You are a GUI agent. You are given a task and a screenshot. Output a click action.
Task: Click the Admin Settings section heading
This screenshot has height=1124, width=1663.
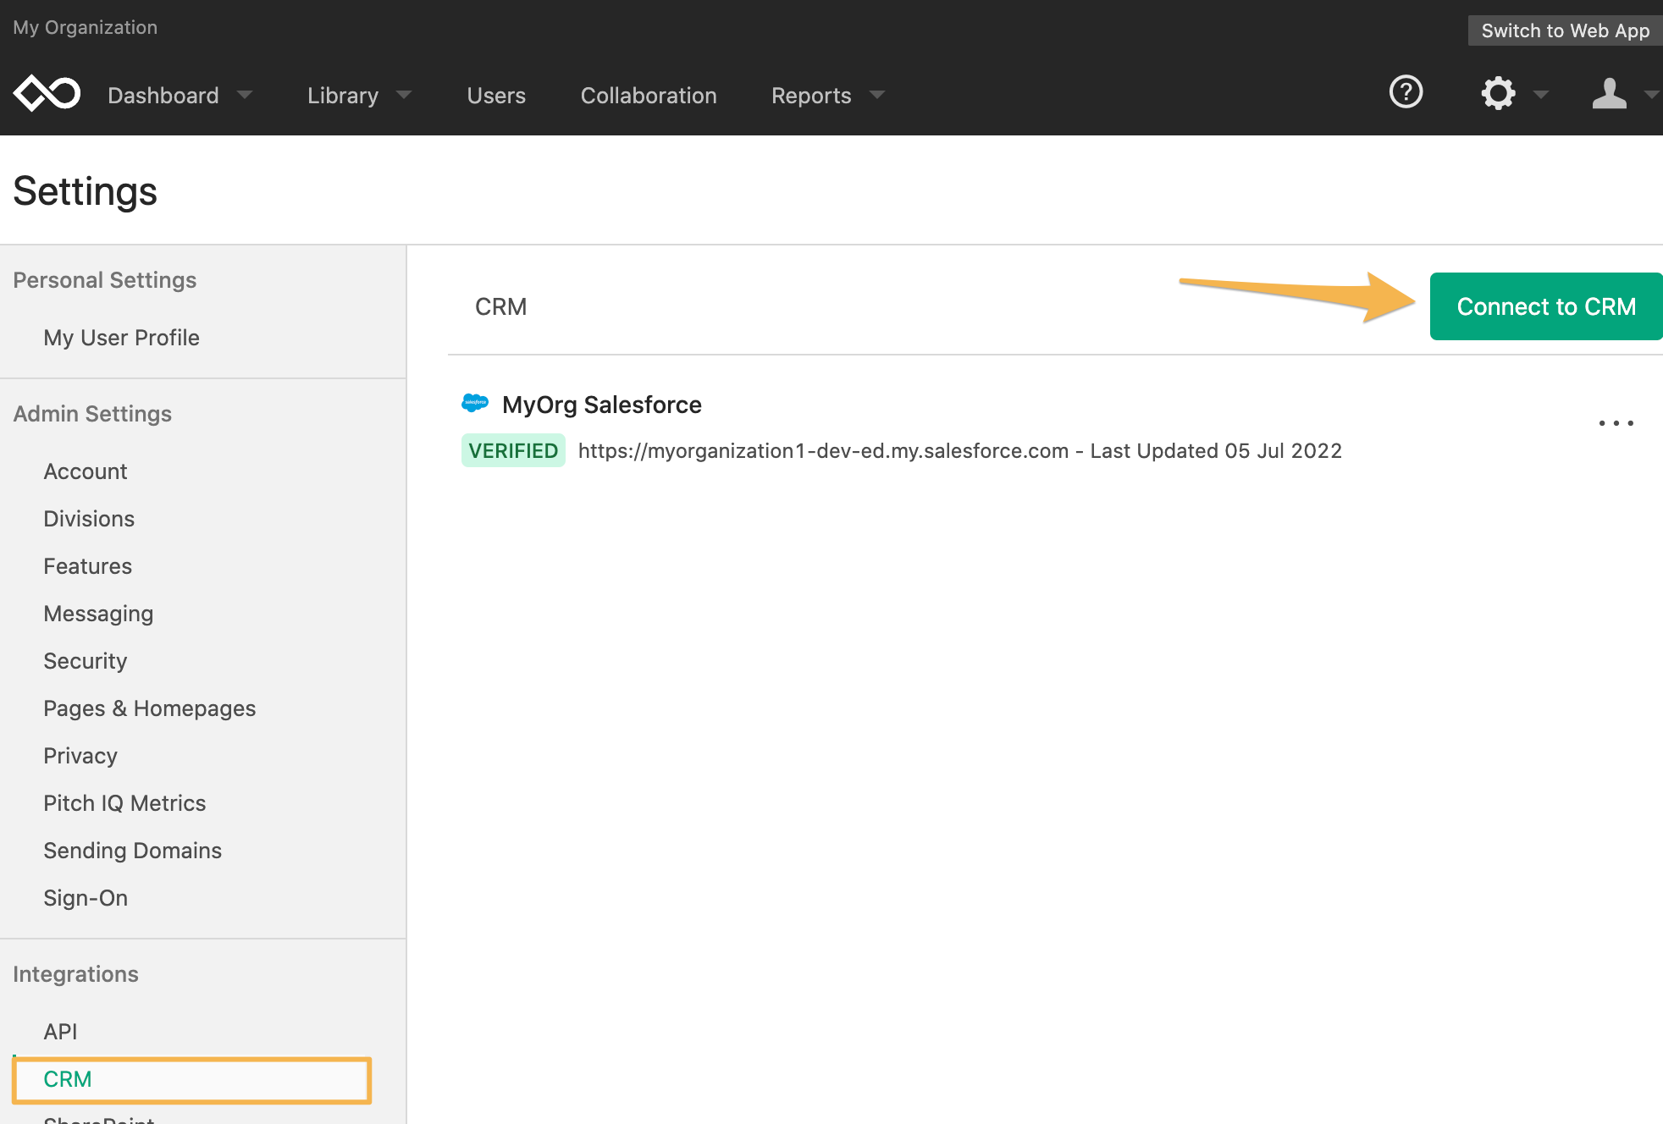click(92, 414)
